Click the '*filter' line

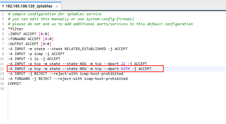16,29
